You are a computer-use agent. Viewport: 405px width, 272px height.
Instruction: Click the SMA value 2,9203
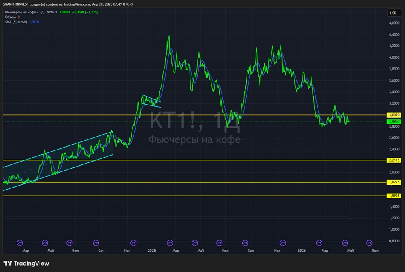[x=34, y=22]
